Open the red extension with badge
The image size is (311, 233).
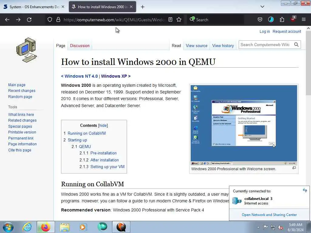coord(293,19)
